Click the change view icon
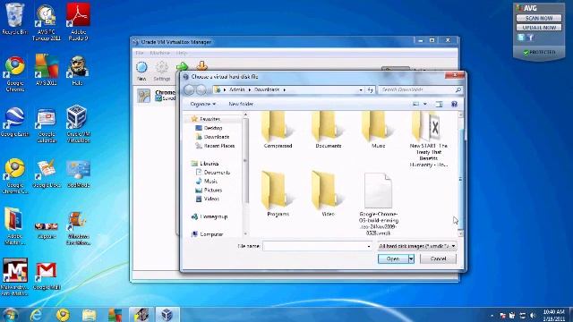Viewport: 573px width, 322px height. [x=415, y=104]
